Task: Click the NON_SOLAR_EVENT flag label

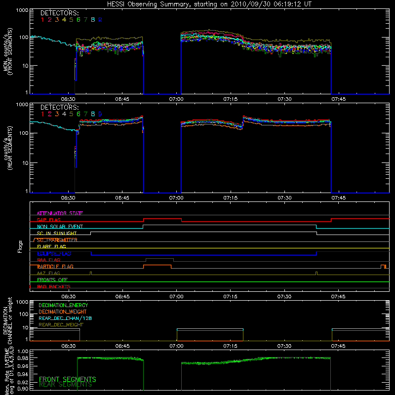Action: (60, 227)
